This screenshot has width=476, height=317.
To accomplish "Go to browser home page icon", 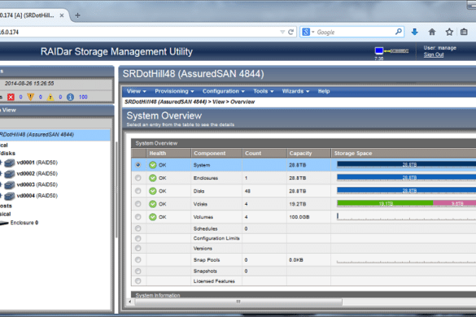I will (432, 32).
